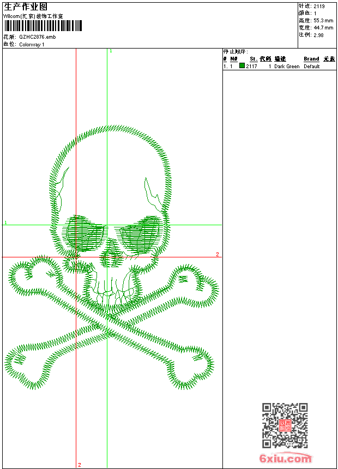Select the Dark Green color swatch
The width and height of the screenshot is (338, 469).
coord(242,66)
